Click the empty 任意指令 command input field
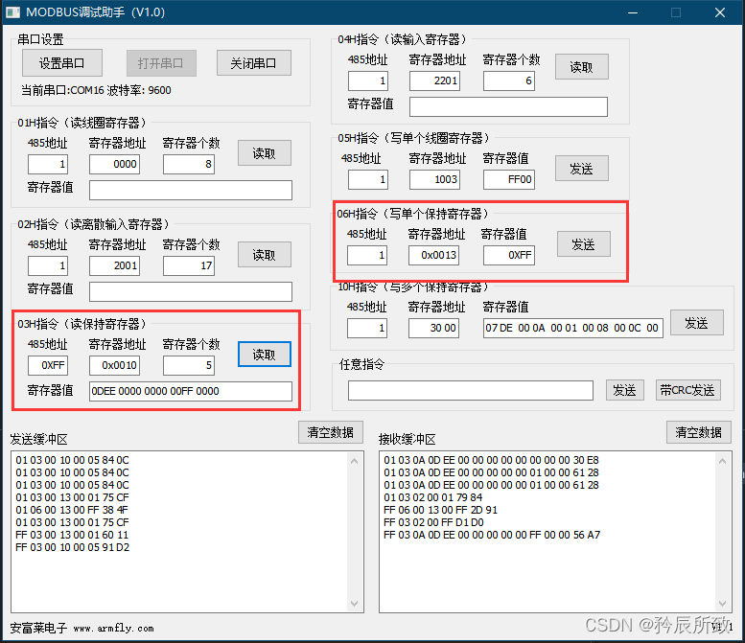The width and height of the screenshot is (745, 643). (471, 390)
